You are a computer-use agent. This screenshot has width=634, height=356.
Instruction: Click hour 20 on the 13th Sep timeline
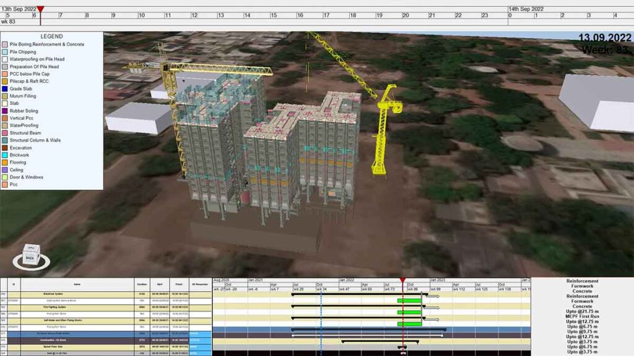[x=406, y=15]
